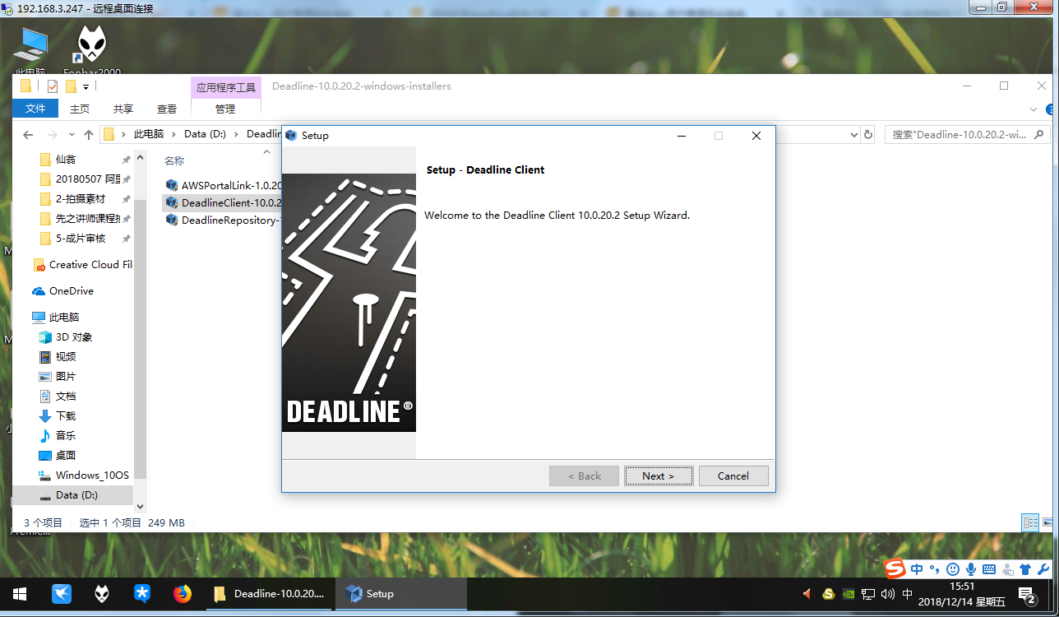
Task: Open the quick access toolbar dropdown
Action: [x=86, y=86]
